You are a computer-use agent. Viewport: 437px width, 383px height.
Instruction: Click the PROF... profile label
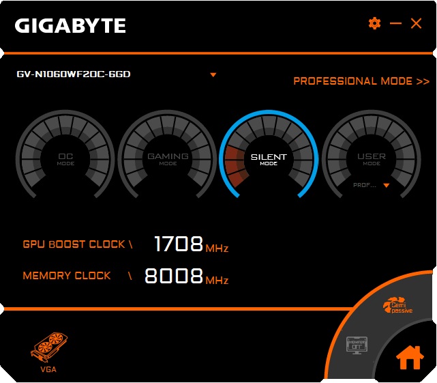(x=365, y=186)
